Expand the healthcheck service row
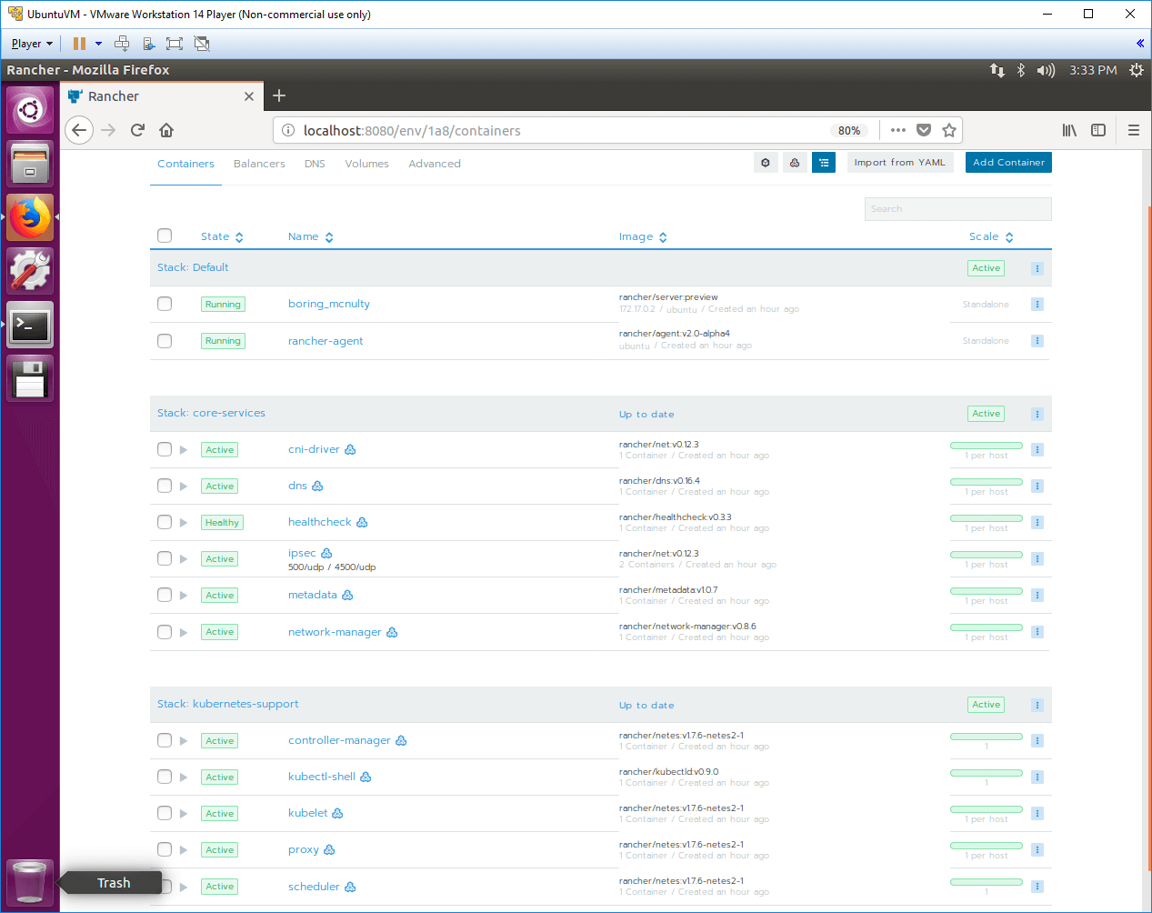1152x913 pixels. click(184, 523)
